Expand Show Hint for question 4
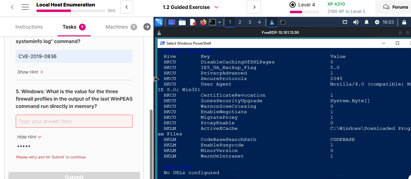Viewport: 411px width, 179px height. click(30, 72)
